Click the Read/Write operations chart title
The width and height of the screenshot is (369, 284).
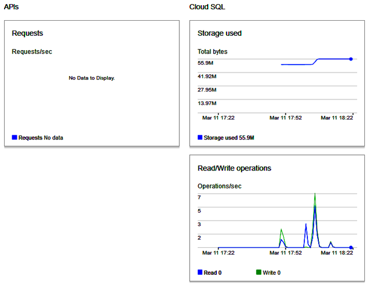[x=234, y=168]
